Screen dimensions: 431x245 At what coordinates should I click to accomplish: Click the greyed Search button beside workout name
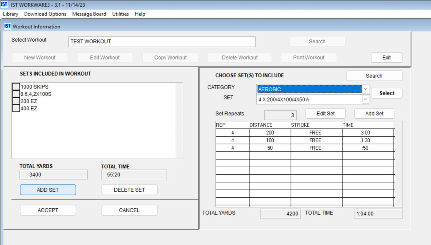tap(317, 41)
